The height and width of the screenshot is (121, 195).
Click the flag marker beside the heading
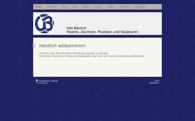(34, 45)
